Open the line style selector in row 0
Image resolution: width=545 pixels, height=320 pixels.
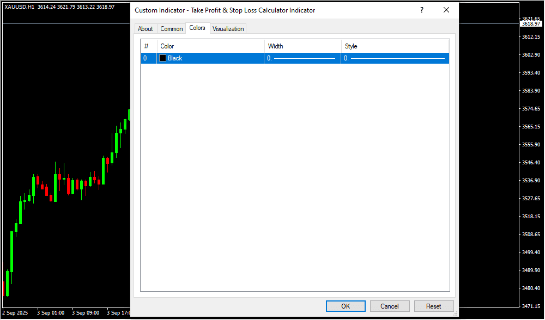point(395,58)
